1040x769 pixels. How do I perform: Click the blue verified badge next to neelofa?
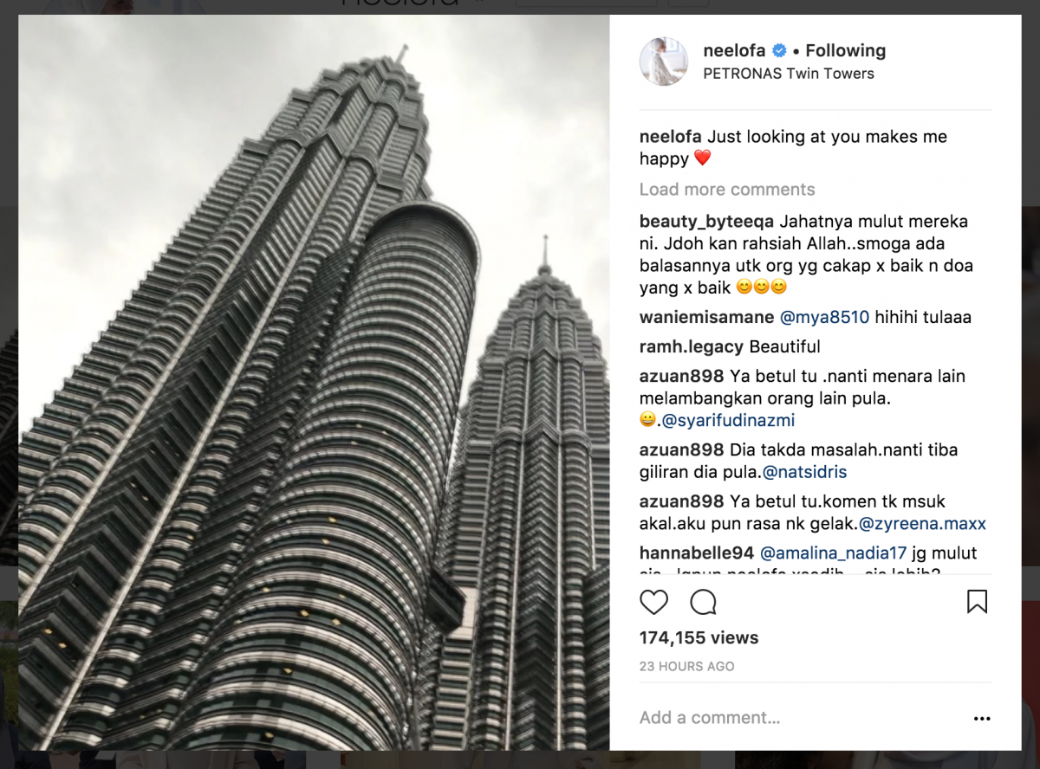coord(779,50)
